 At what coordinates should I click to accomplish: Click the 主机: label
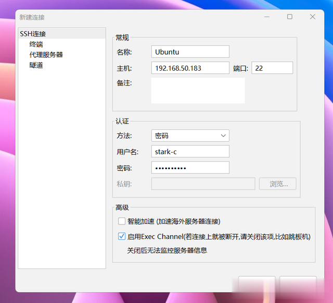pyautogui.click(x=124, y=68)
